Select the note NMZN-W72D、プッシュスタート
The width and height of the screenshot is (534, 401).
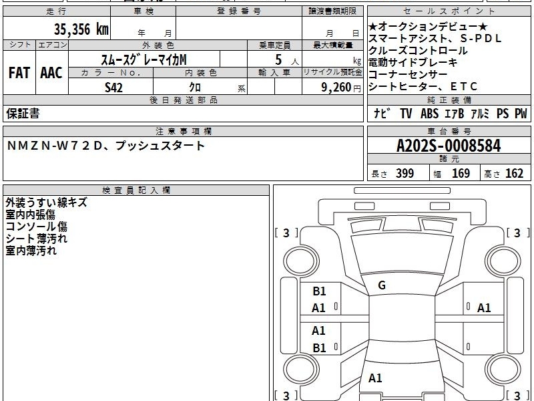(x=106, y=146)
